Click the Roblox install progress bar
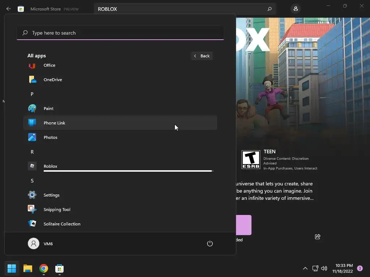This screenshot has height=277, width=370. coord(129,171)
